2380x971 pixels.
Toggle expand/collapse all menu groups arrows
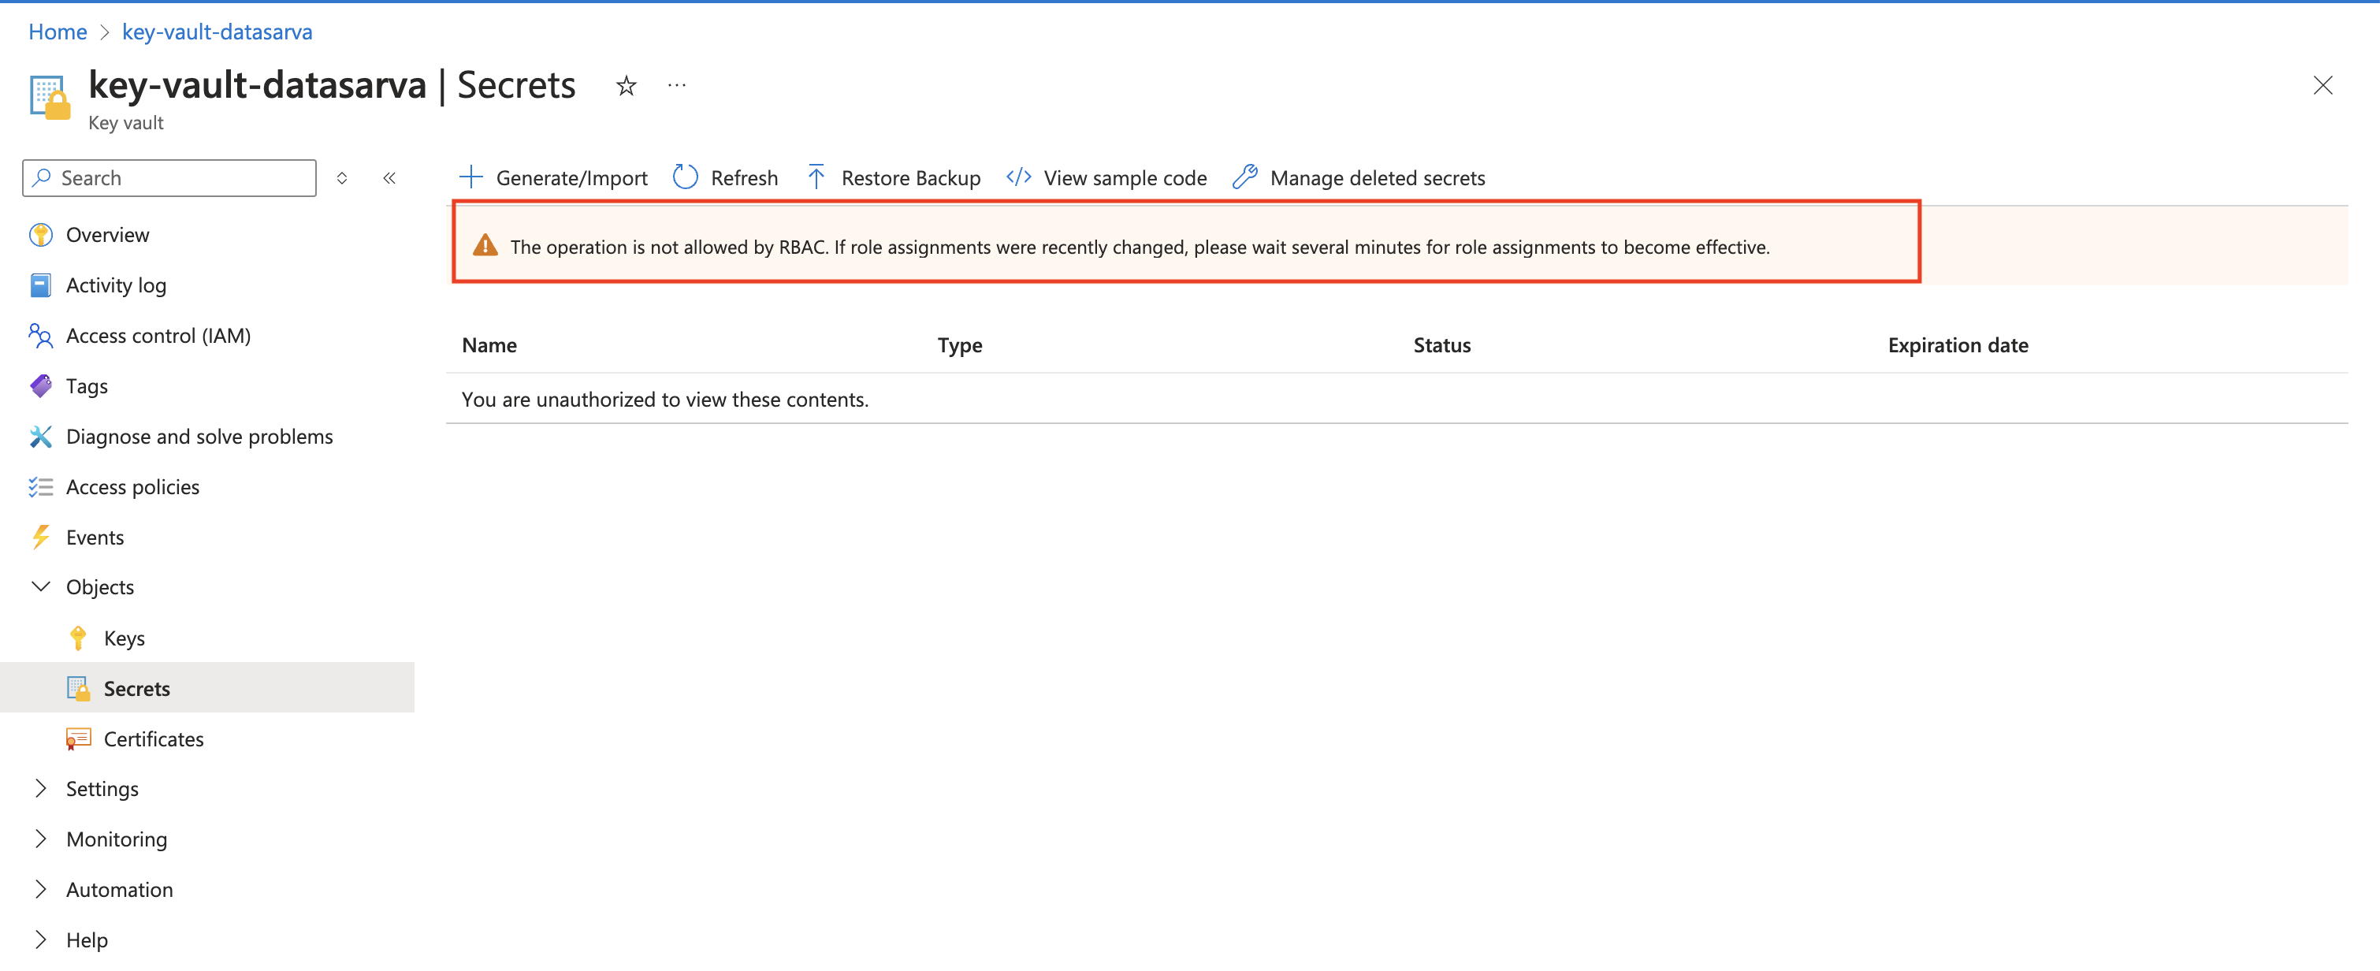pos(342,178)
